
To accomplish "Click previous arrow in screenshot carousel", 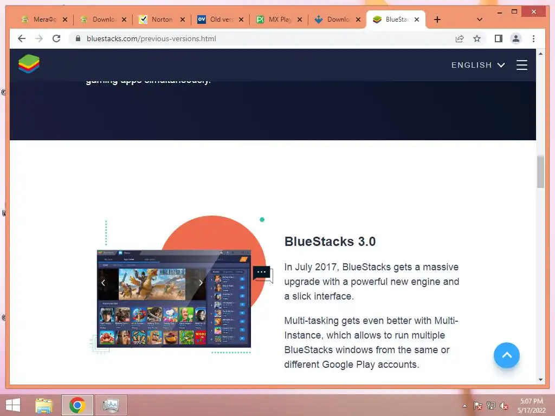I will pos(103,283).
